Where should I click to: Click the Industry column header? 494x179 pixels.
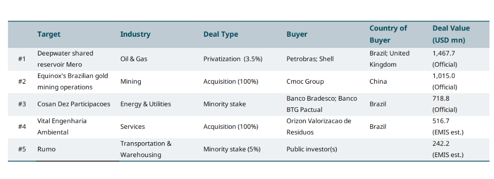(135, 34)
